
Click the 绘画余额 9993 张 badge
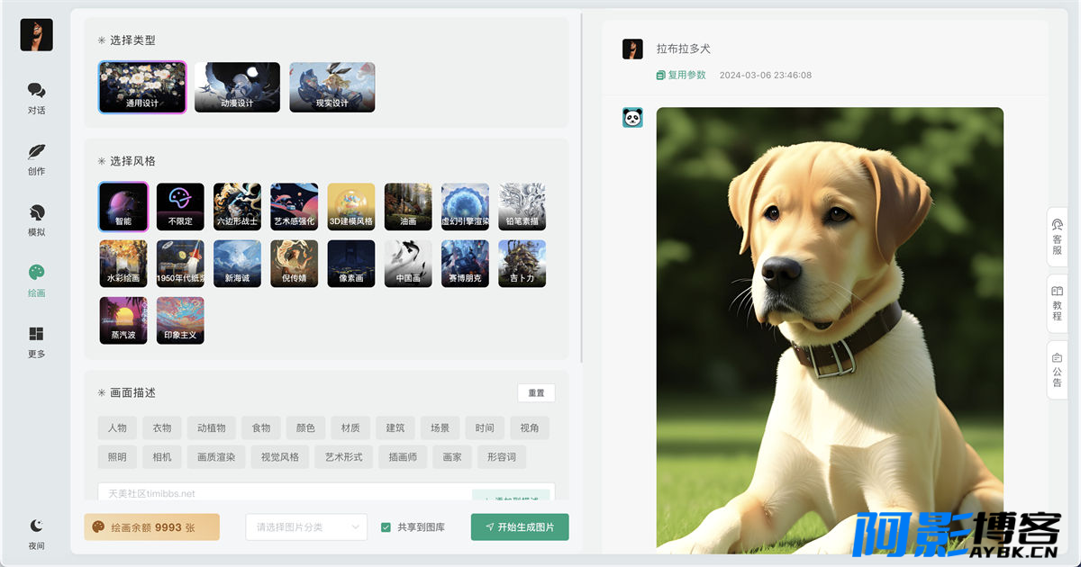click(x=151, y=527)
